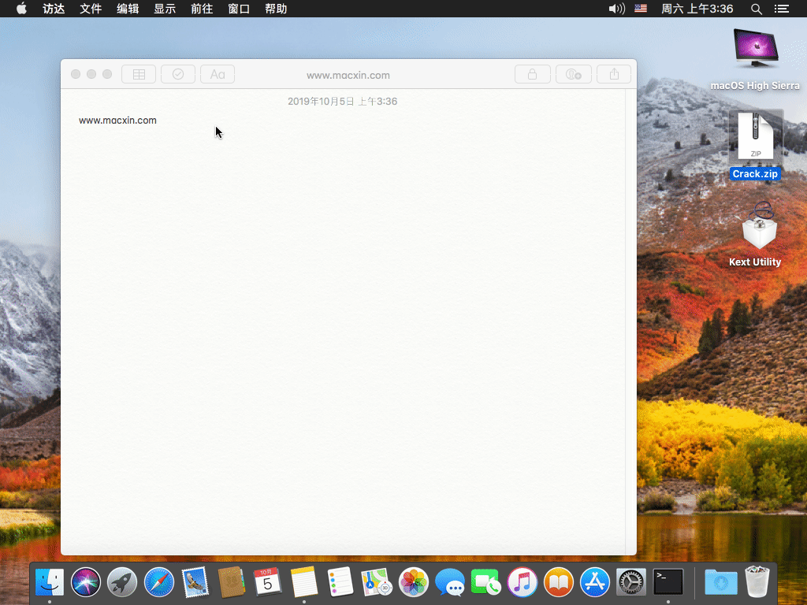This screenshot has height=605, width=807.
Task: Open the 编辑 menu
Action: click(128, 9)
